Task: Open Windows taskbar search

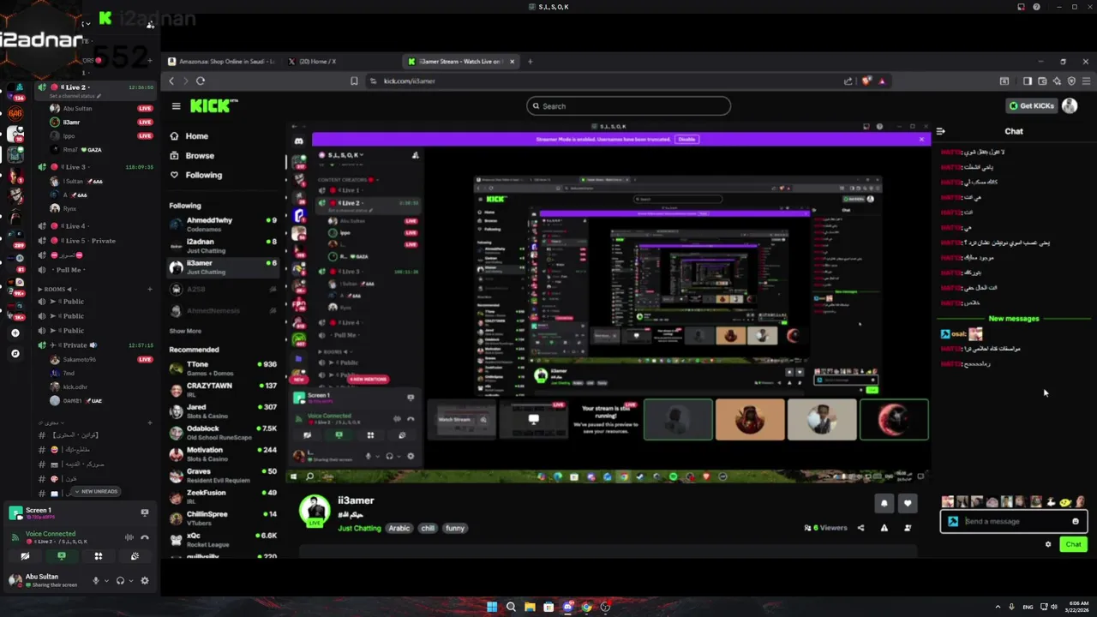Action: click(x=511, y=607)
